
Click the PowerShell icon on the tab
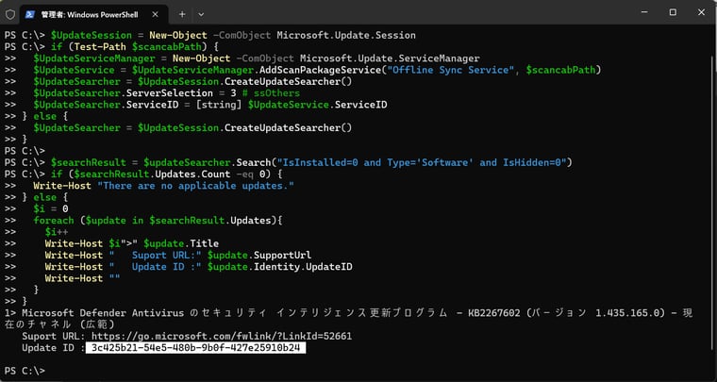[x=30, y=14]
